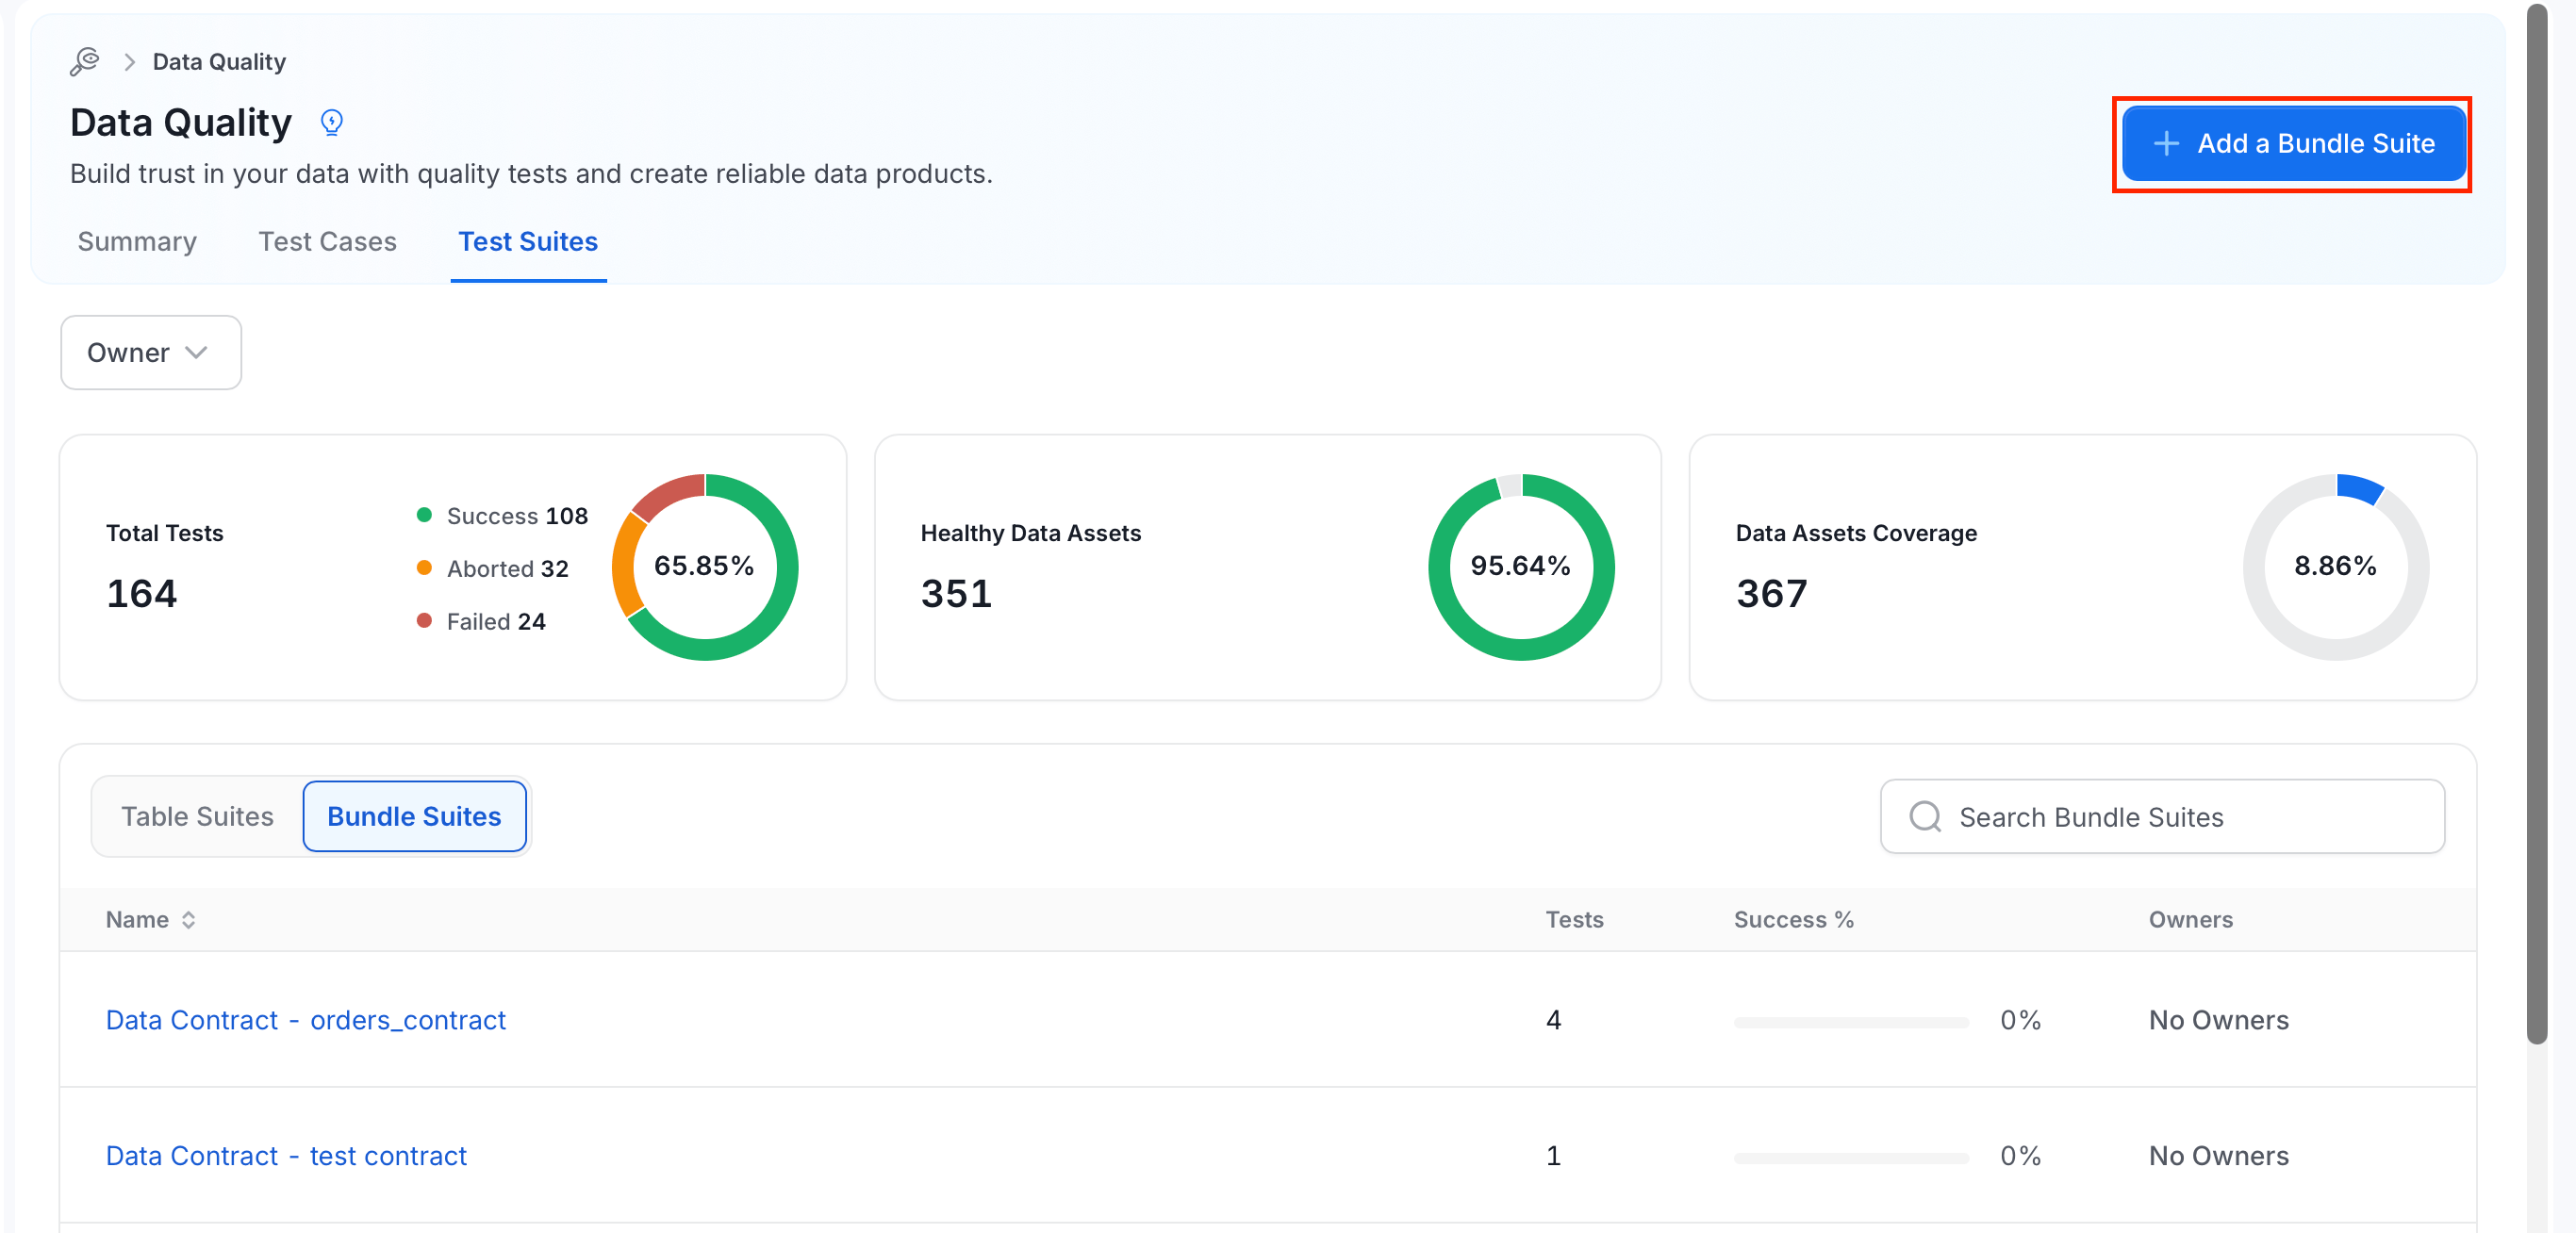Select the Test Suites tab
Viewport: 2576px width, 1233px height.
click(x=528, y=242)
